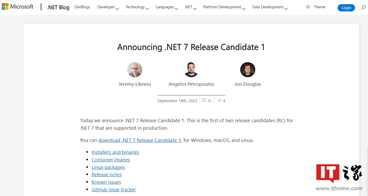368x196 pixels.
Task: Open the Data Development dropdown
Action: [x=270, y=7]
